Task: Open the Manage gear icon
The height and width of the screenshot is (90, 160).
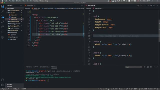Action: tap(2, 85)
